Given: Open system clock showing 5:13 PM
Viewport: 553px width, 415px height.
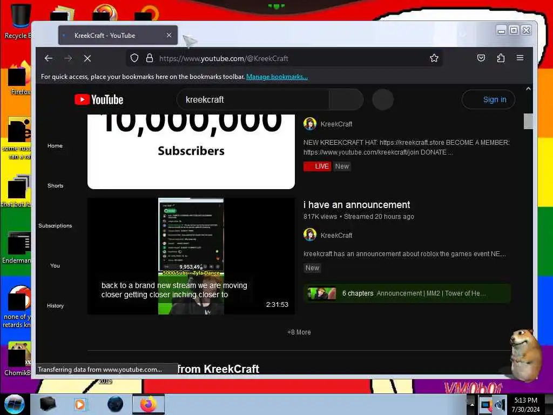Looking at the screenshot, I should point(525,405).
